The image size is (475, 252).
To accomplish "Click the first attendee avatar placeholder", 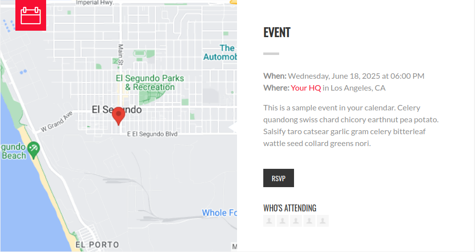I will pyautogui.click(x=269, y=221).
